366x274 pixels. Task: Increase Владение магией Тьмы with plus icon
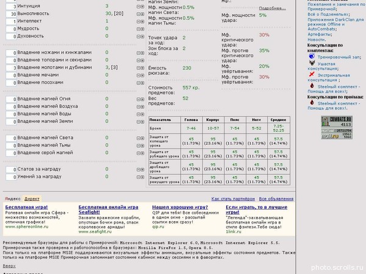tap(142, 146)
